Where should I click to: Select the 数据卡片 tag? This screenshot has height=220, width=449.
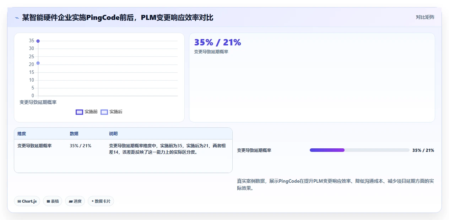(101, 201)
